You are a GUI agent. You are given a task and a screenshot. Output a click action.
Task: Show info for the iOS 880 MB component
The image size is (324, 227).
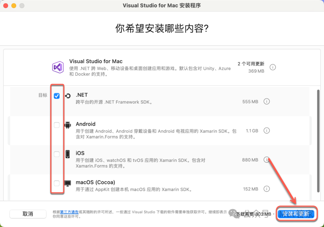click(x=267, y=160)
